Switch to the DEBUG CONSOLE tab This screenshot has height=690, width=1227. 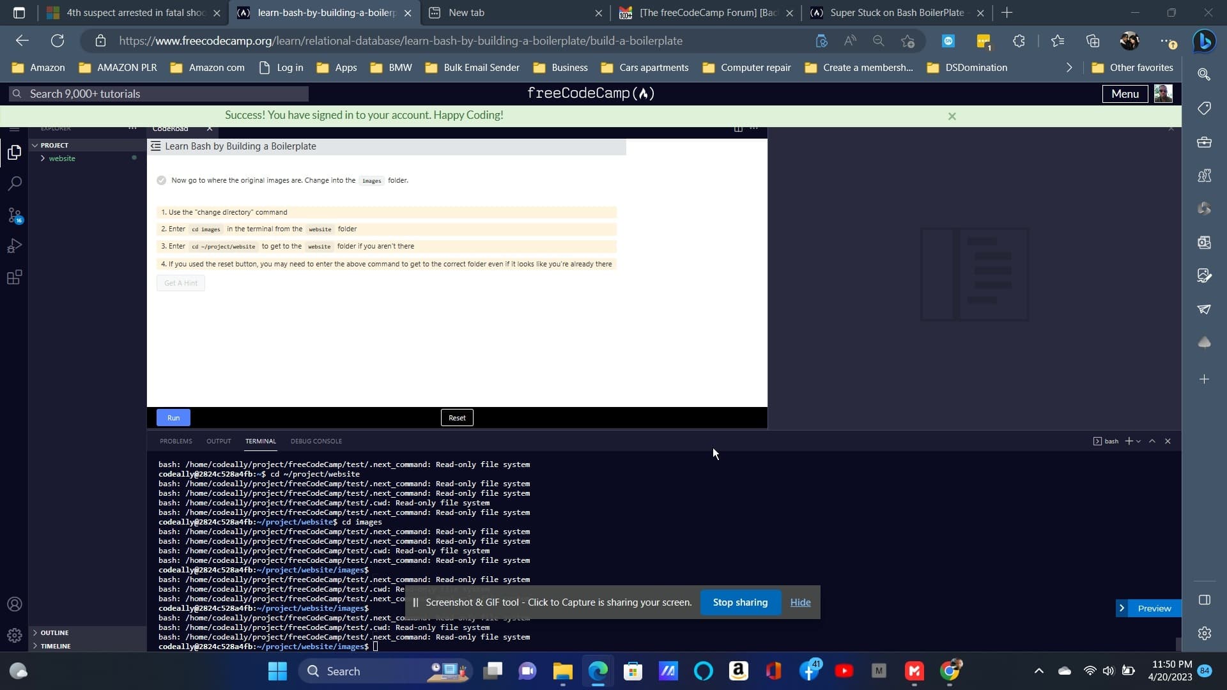click(316, 441)
